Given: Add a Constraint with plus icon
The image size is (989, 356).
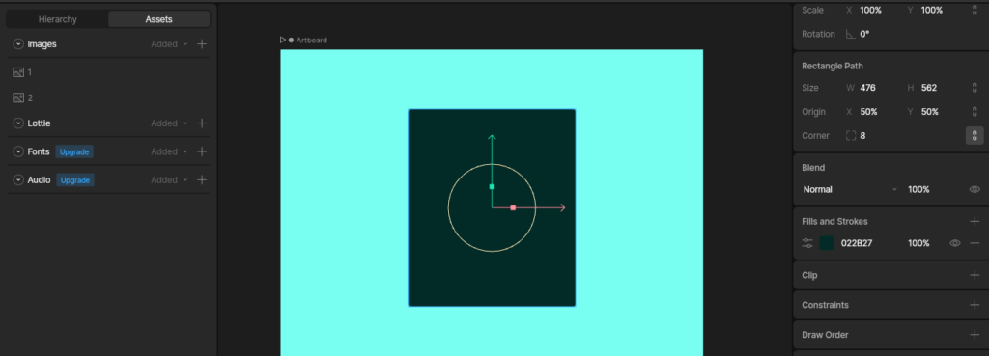Looking at the screenshot, I should pos(975,305).
